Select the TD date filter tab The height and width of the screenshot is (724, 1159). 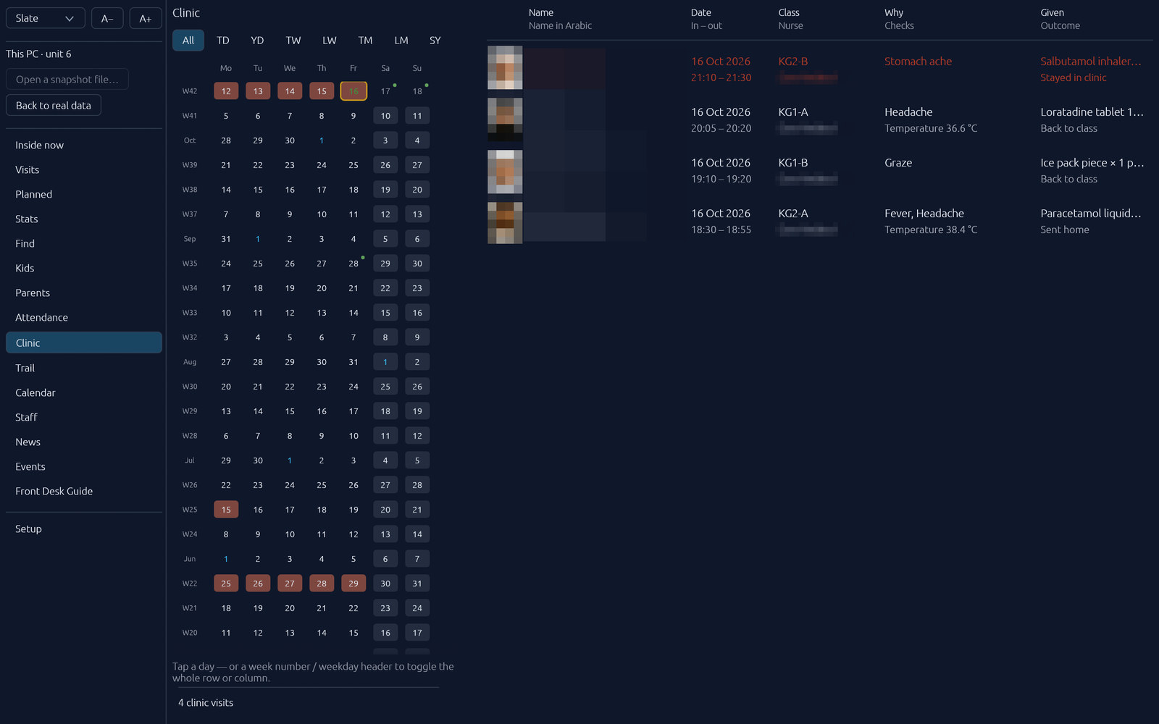tap(223, 41)
